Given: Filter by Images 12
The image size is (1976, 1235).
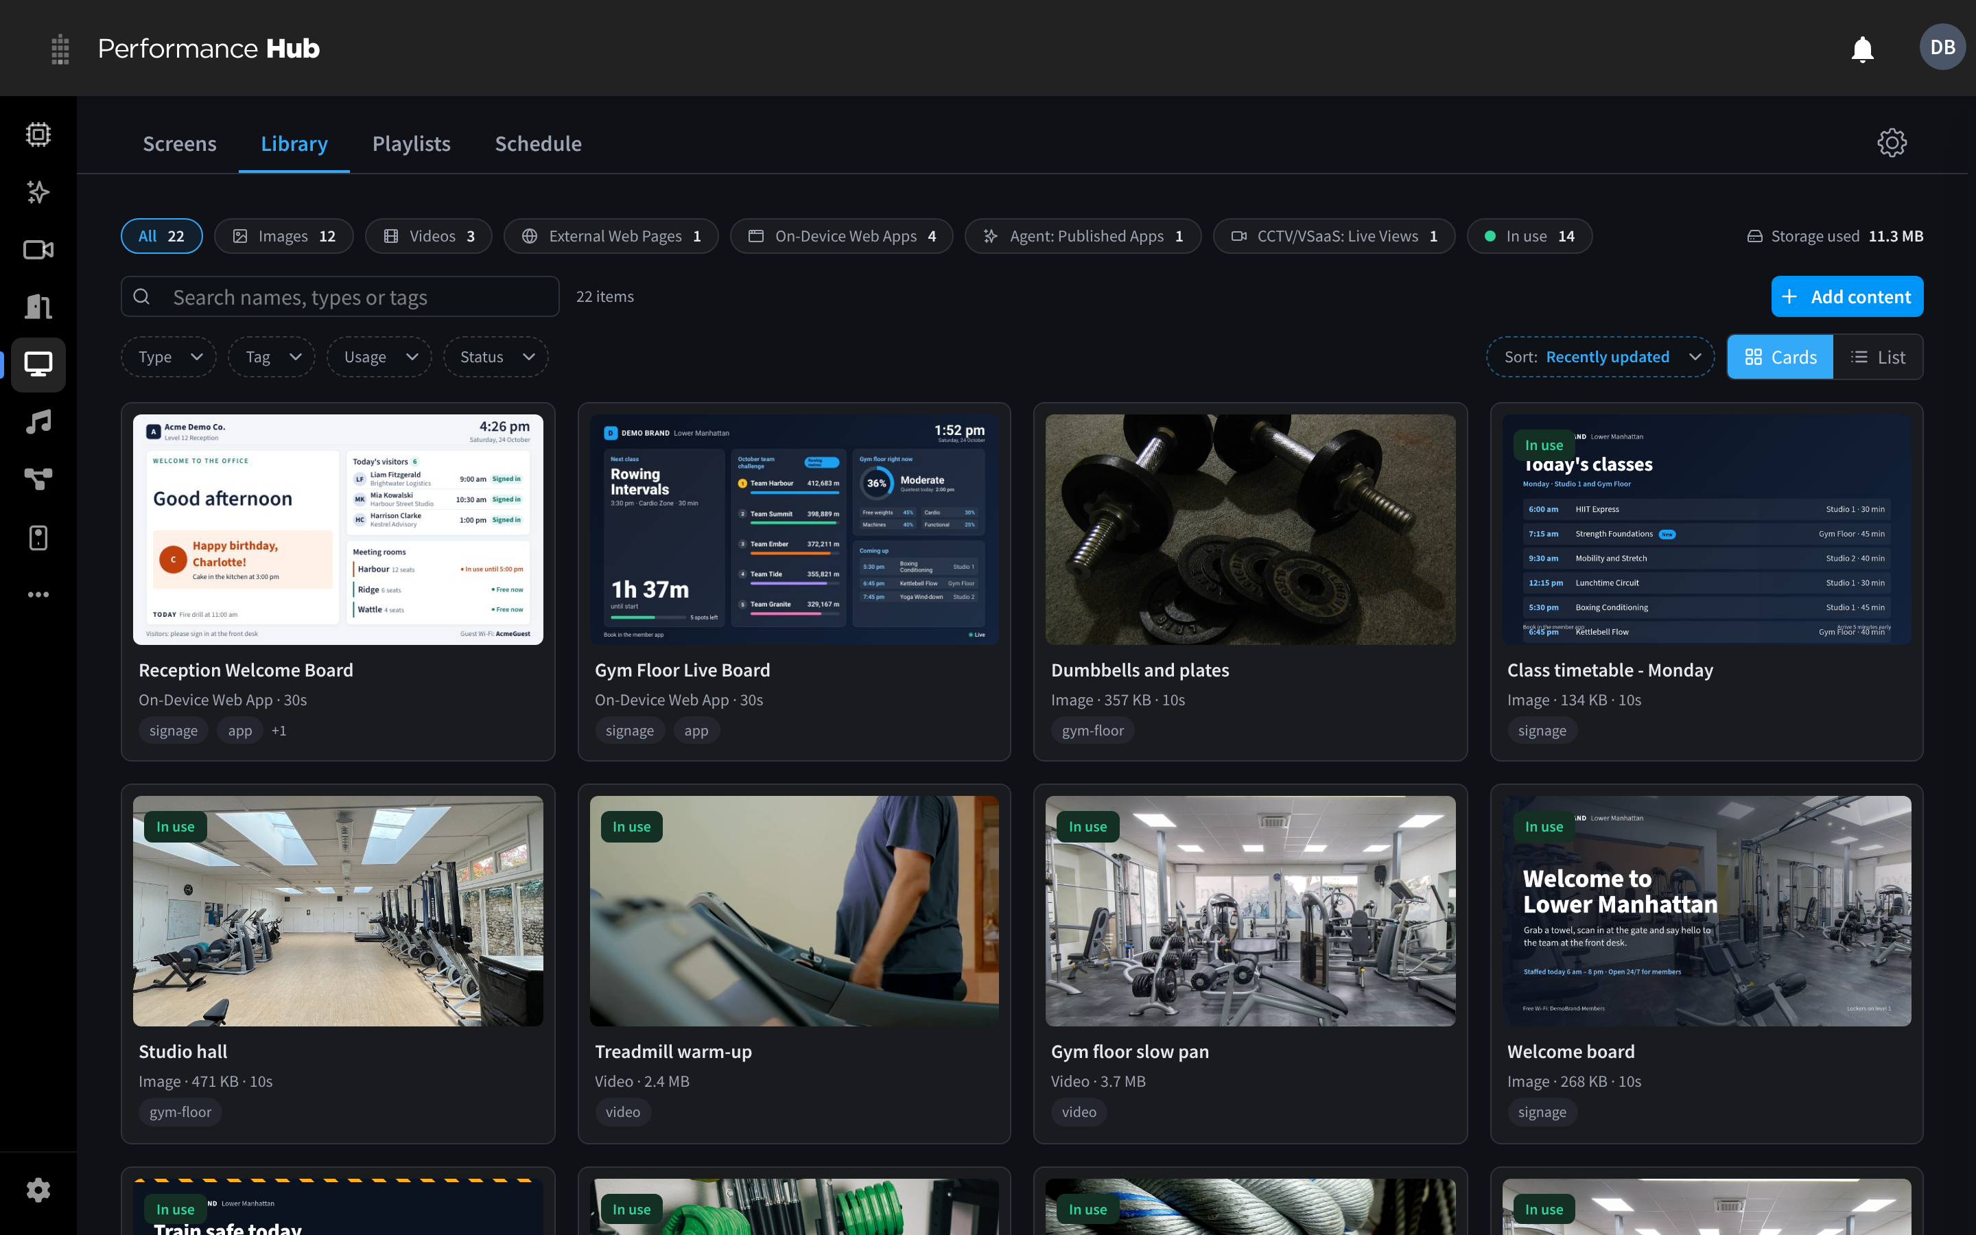Looking at the screenshot, I should (x=283, y=236).
